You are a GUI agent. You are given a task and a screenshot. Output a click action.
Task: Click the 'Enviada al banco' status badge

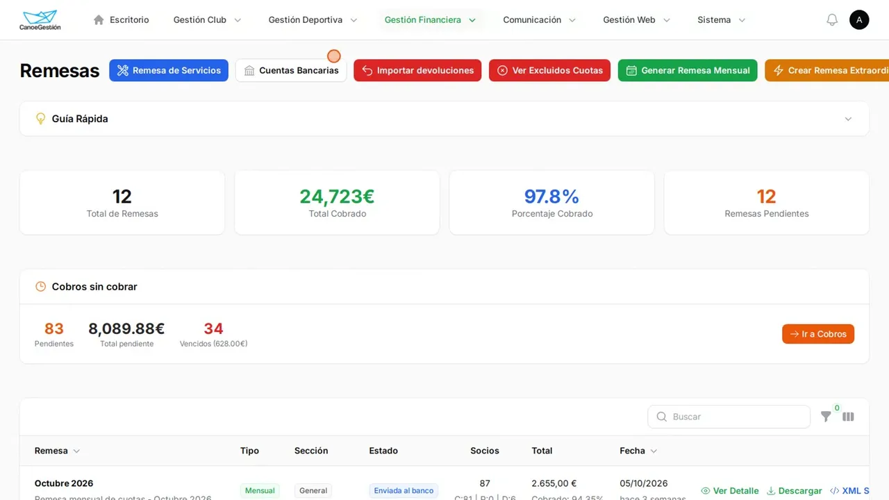coord(404,491)
